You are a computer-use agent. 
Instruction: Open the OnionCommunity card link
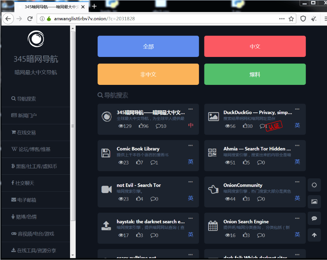pos(243,185)
